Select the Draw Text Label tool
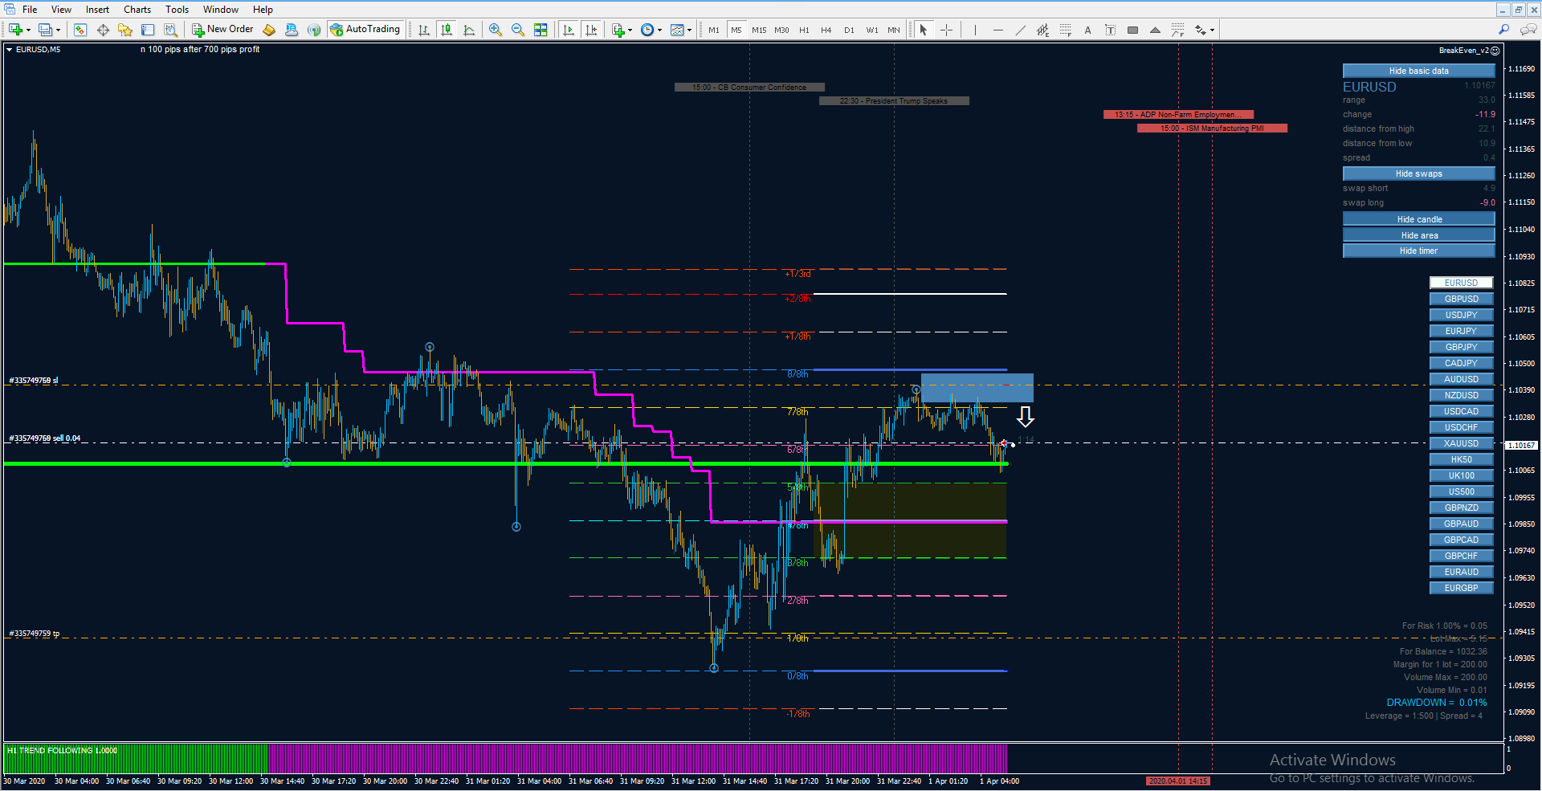The width and height of the screenshot is (1542, 791). point(1110,30)
